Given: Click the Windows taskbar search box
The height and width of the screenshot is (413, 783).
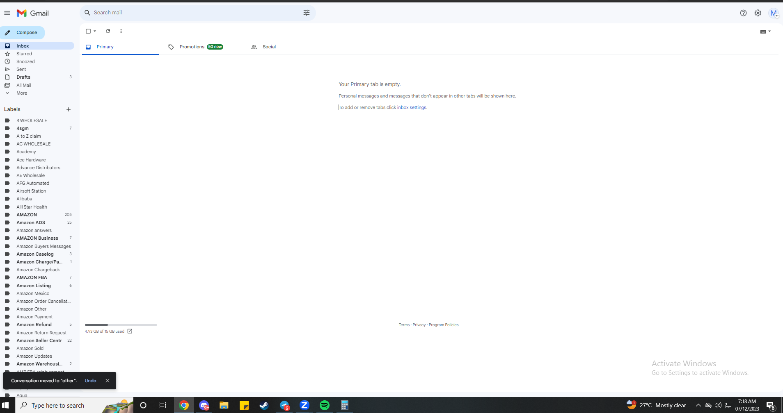Looking at the screenshot, I should pyautogui.click(x=74, y=405).
